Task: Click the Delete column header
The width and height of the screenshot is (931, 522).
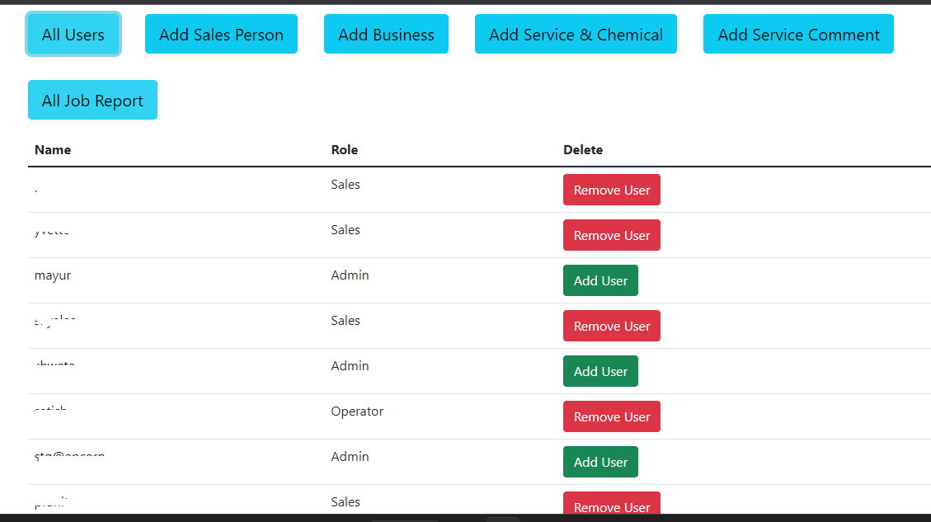Action: [x=582, y=149]
